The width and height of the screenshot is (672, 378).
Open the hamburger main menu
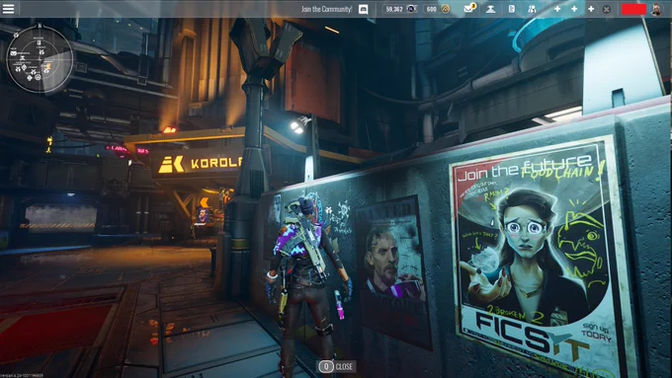[8, 9]
